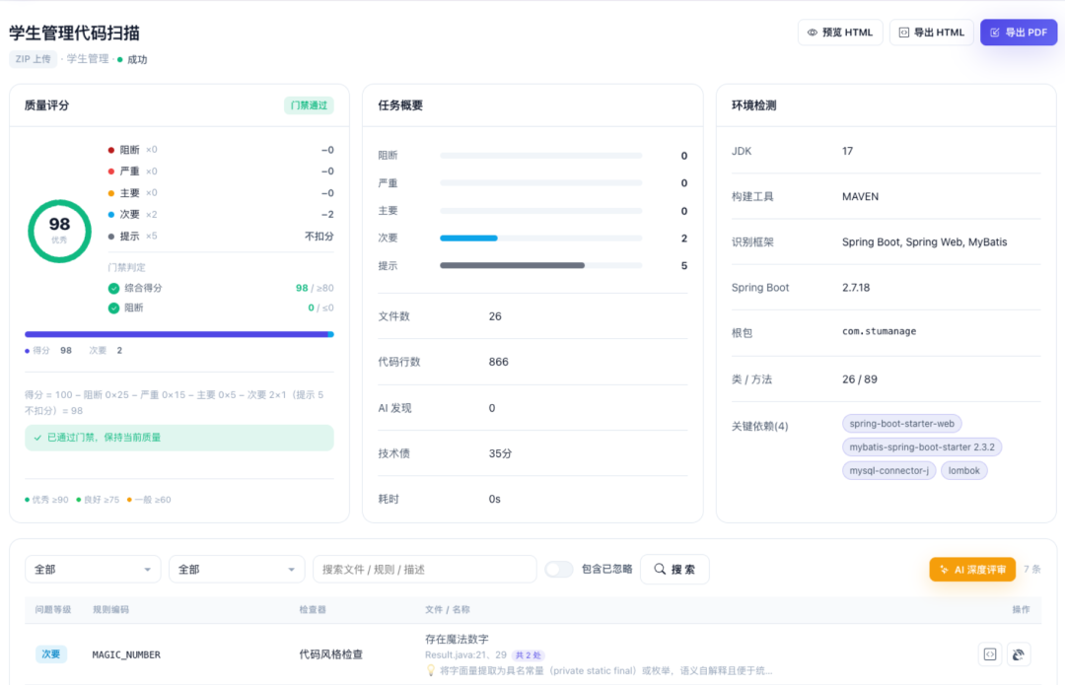This screenshot has height=685, width=1065.
Task: Click the blue 次要 progress bar
Action: 468,239
